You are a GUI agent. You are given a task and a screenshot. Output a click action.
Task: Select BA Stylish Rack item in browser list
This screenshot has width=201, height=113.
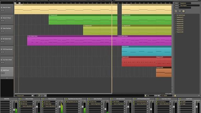point(181,15)
